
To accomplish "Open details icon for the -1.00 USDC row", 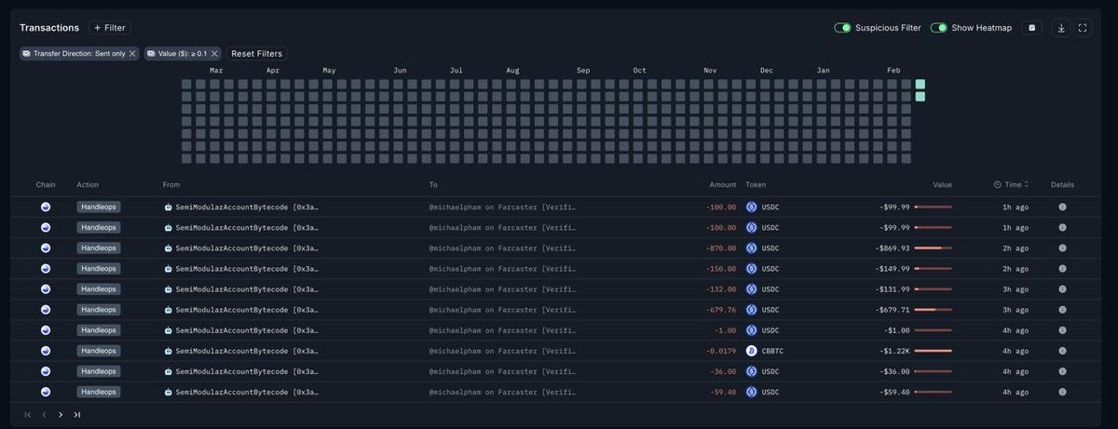I will (x=1062, y=330).
